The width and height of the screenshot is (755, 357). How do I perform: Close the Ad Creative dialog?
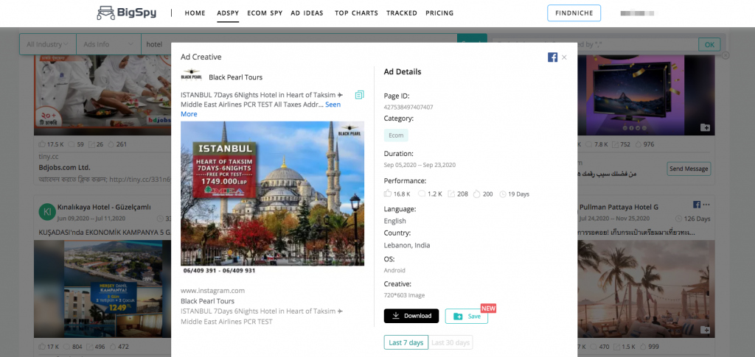[564, 57]
